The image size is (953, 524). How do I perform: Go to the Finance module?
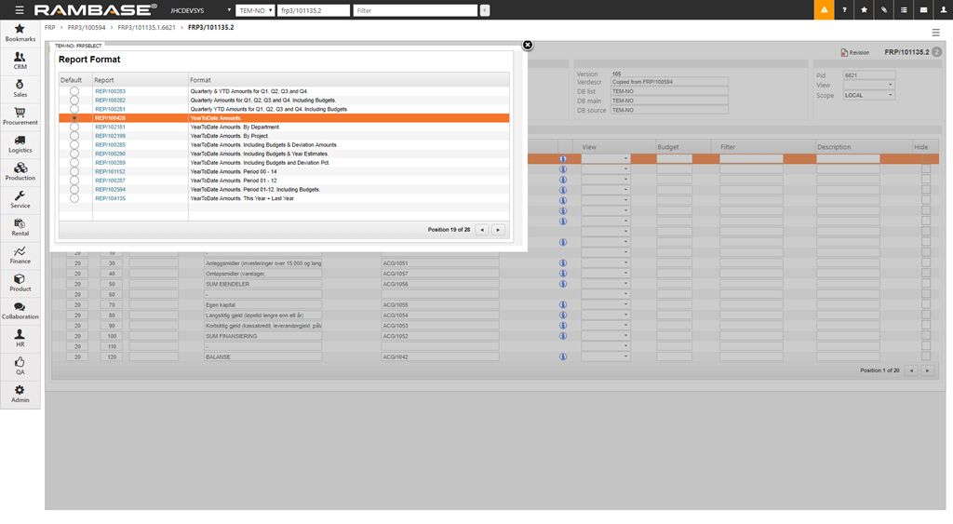click(20, 256)
